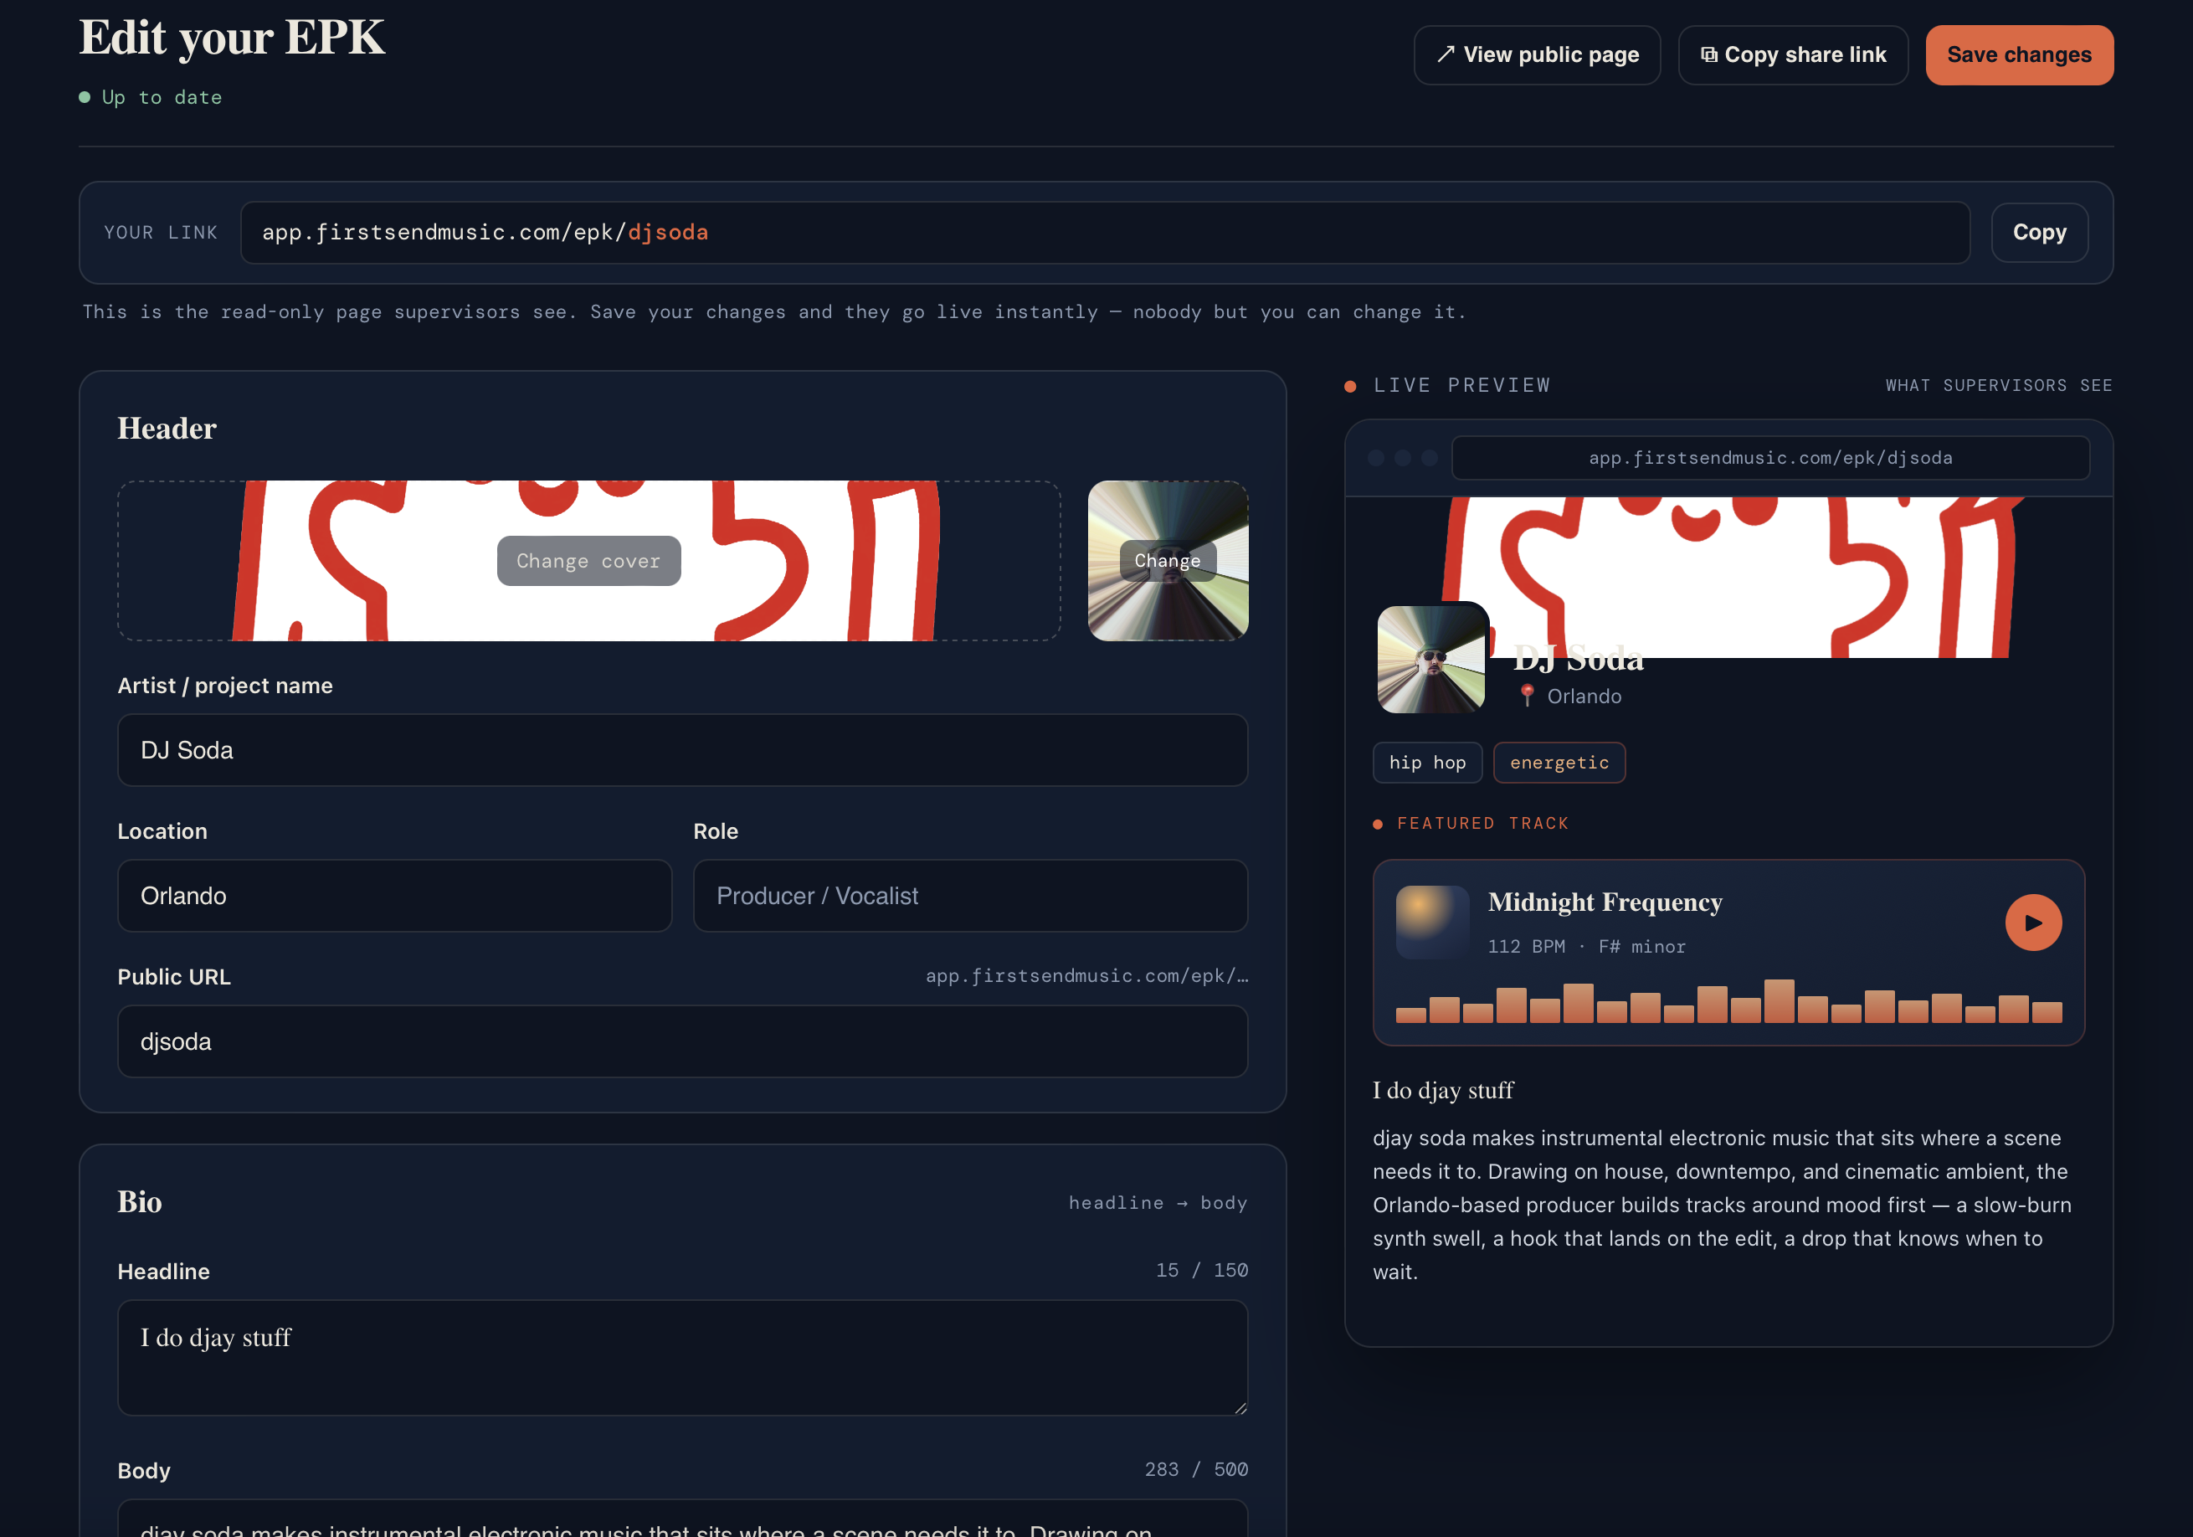Viewport: 2193px width, 1537px height.
Task: Click the Midnight Frequency title
Action: 1605,902
